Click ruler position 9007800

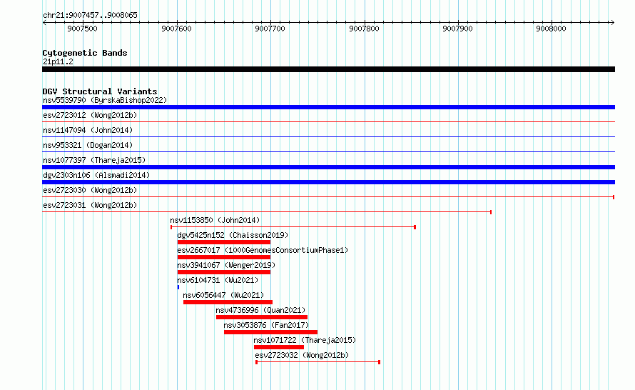pyautogui.click(x=364, y=29)
